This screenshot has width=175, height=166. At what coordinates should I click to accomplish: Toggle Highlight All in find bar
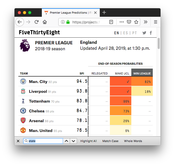point(88,141)
